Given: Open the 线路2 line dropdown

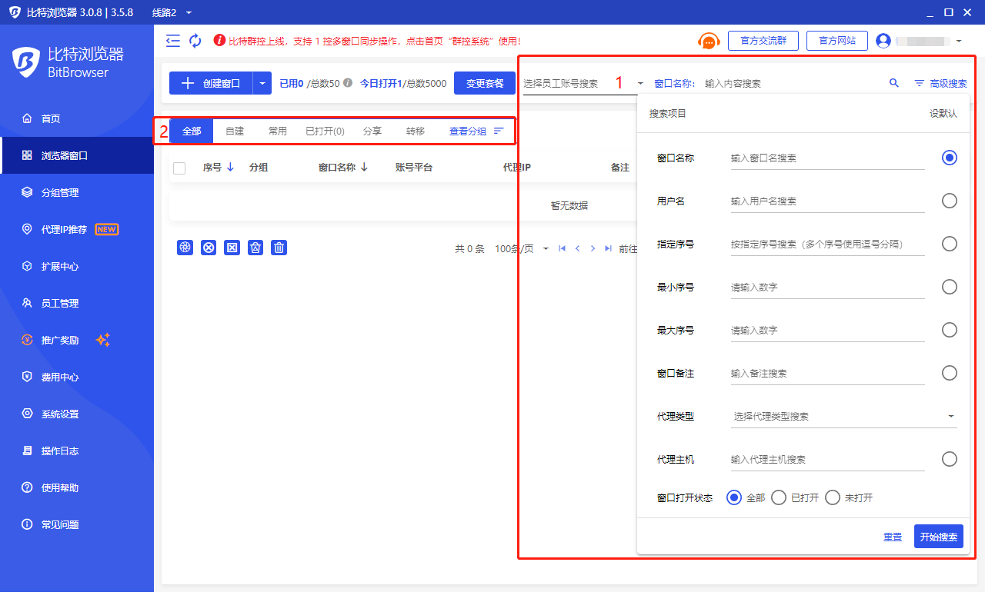Looking at the screenshot, I should (172, 12).
